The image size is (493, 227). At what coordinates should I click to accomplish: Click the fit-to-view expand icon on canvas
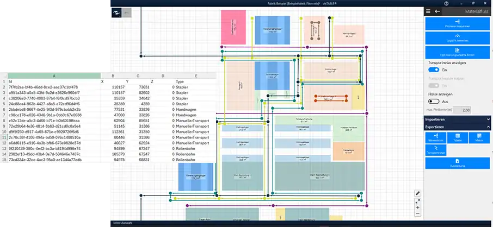[417, 201]
